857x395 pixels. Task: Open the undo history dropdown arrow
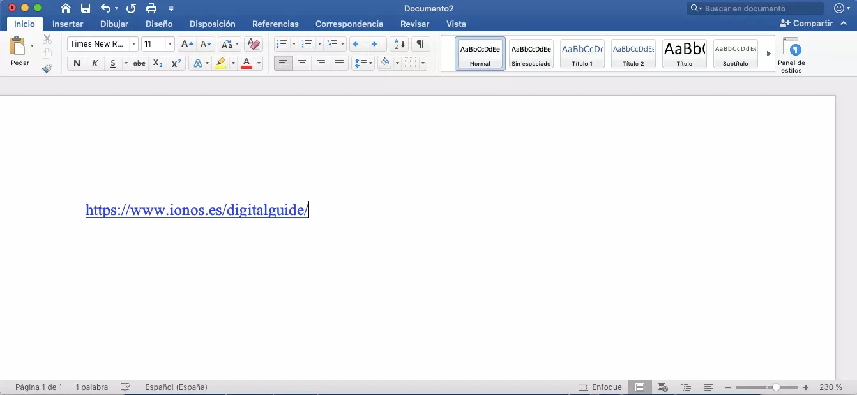point(116,9)
